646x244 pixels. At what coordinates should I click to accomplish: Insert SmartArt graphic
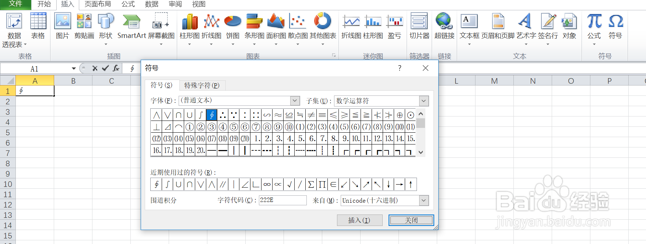(131, 27)
